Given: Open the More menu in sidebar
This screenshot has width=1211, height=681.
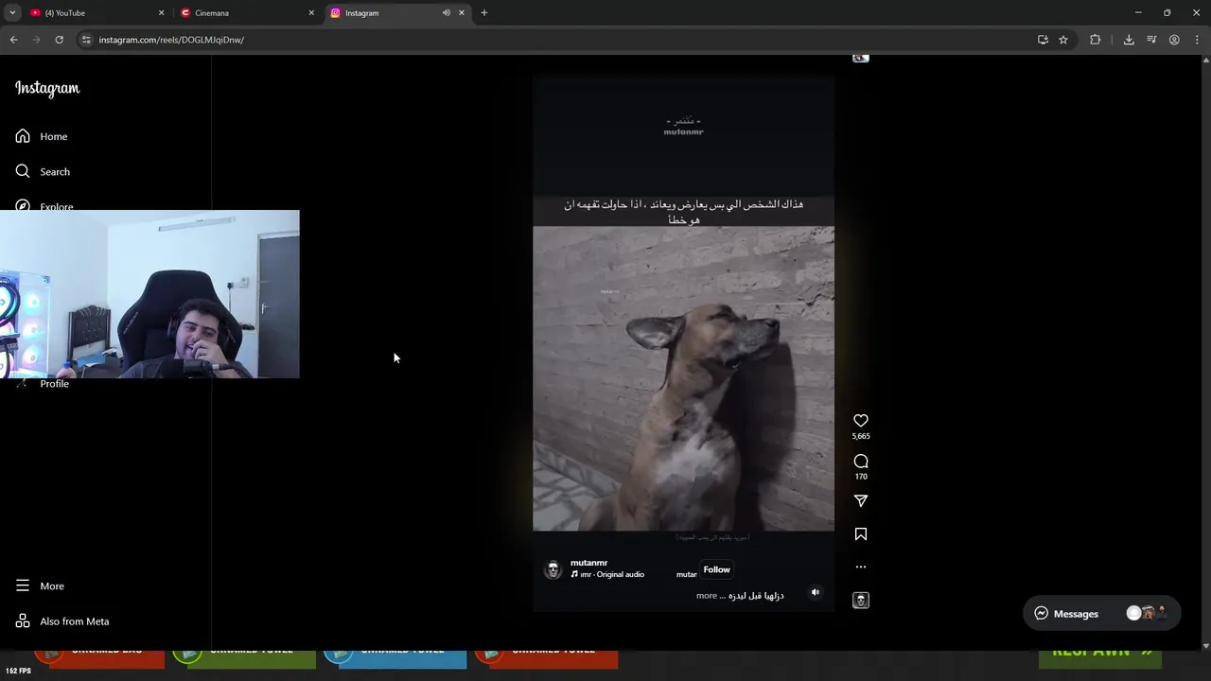Looking at the screenshot, I should (x=40, y=585).
